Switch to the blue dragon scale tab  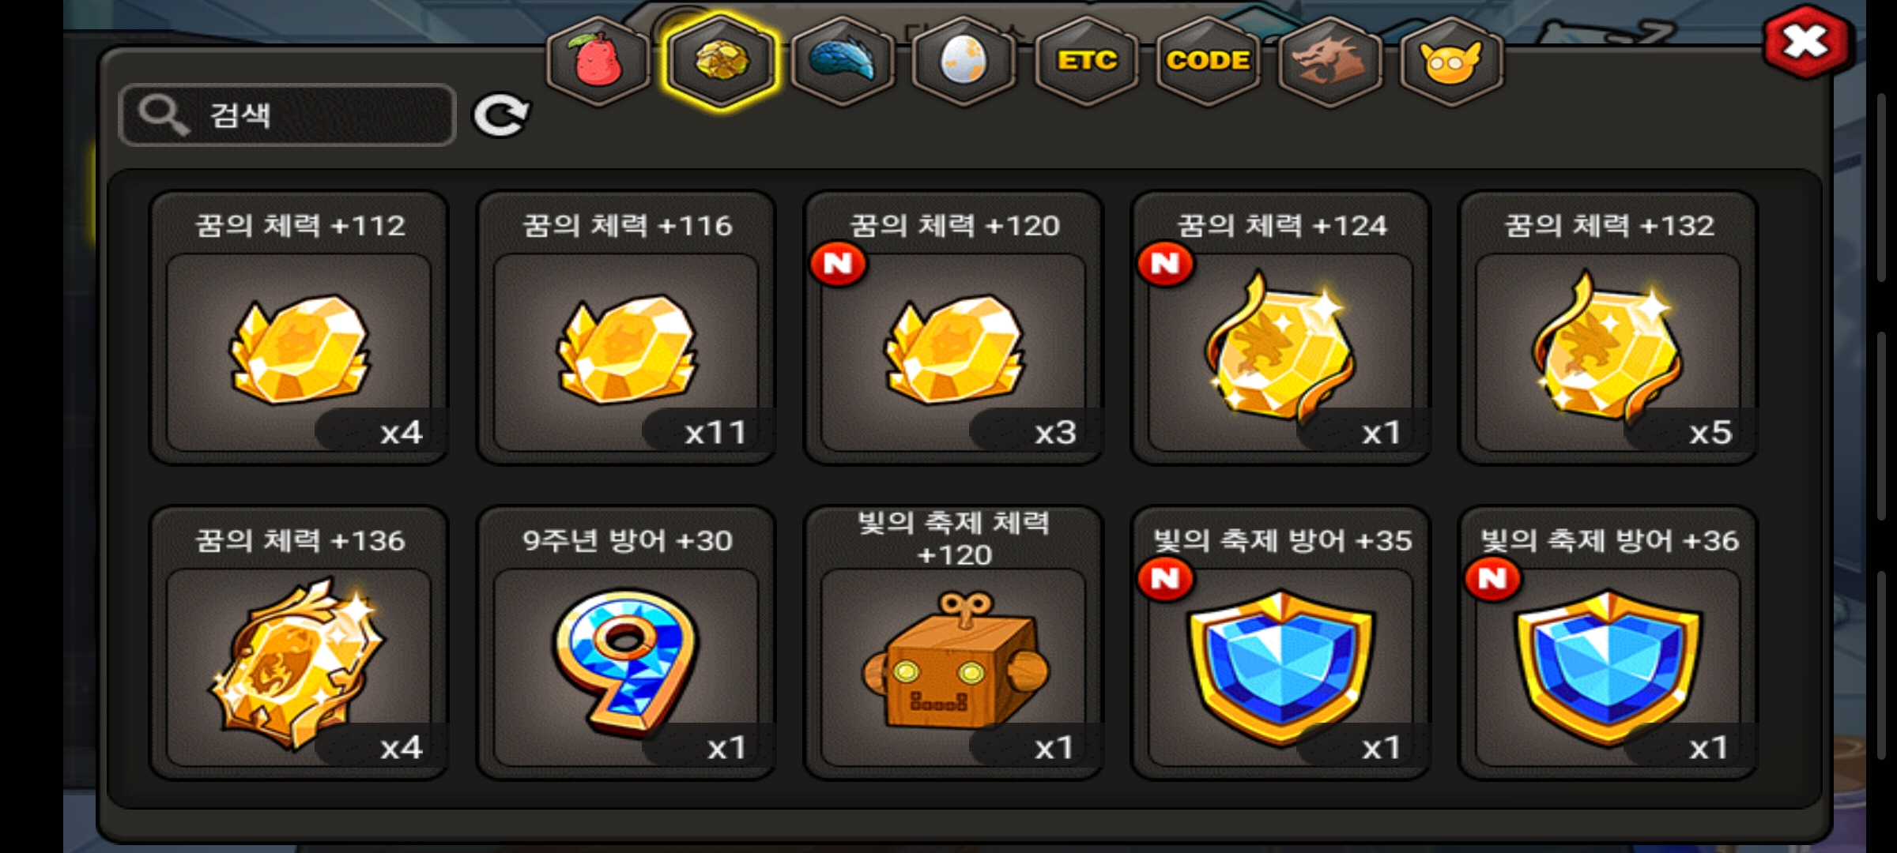(843, 61)
